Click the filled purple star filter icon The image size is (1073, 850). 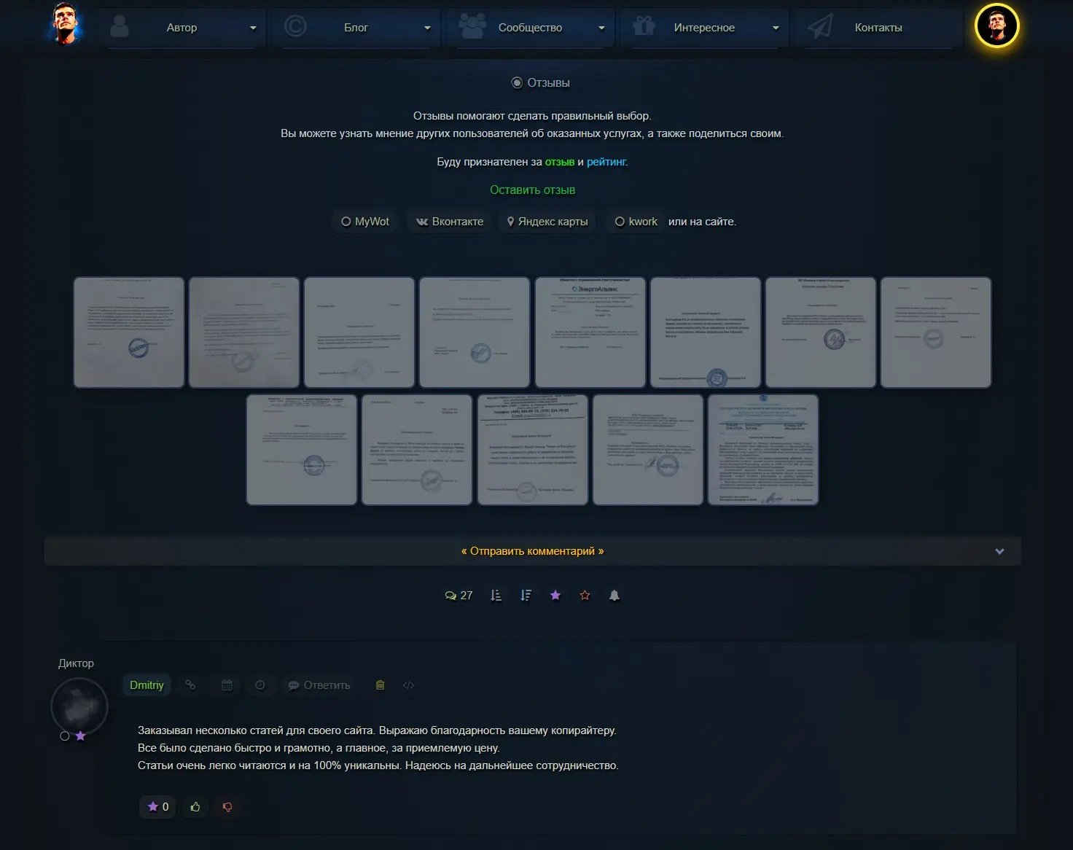pyautogui.click(x=555, y=596)
